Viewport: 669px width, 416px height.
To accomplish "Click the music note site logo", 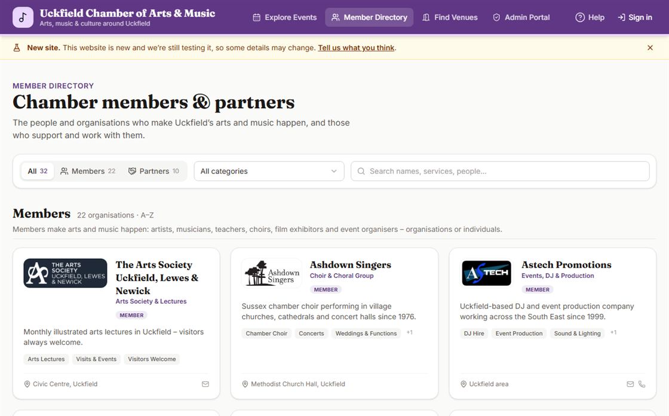I will point(23,17).
